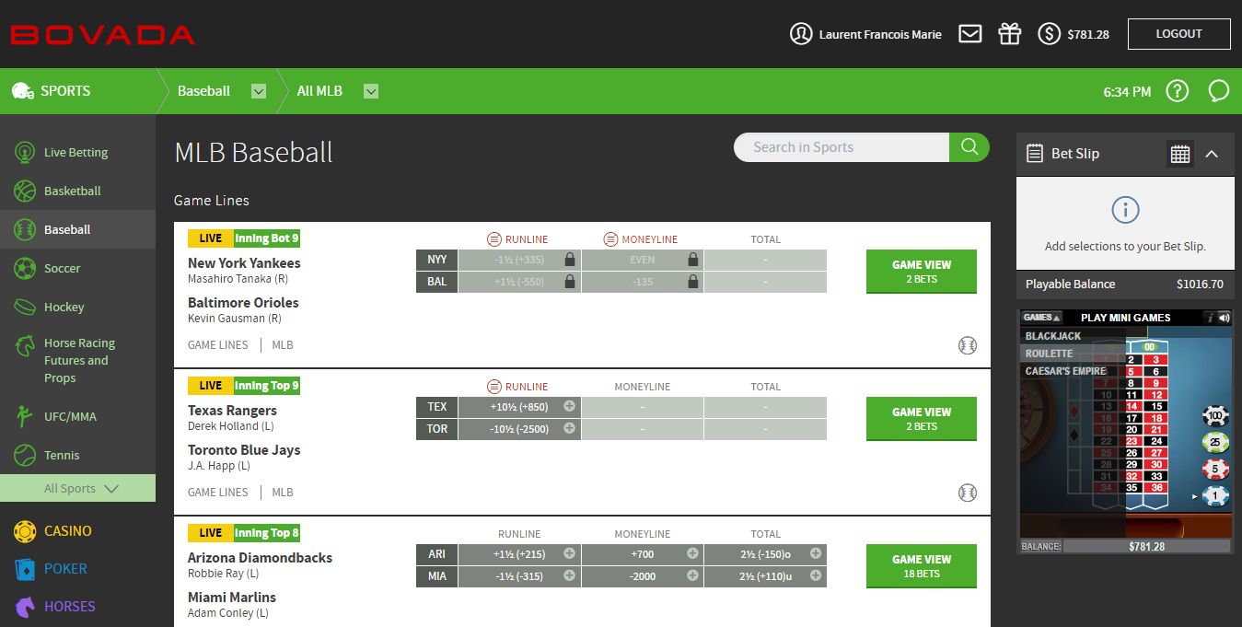Image resolution: width=1242 pixels, height=627 pixels.
Task: Click the green search magnifier button
Action: 969,147
